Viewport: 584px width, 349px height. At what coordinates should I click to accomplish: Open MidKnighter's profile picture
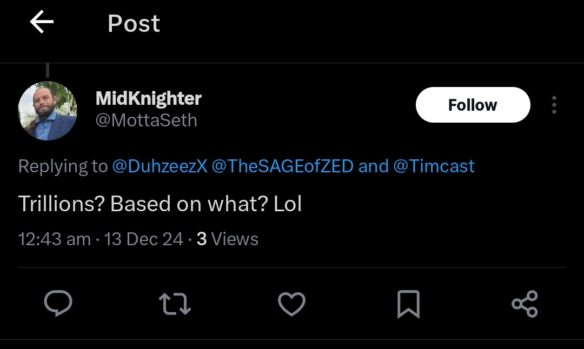(48, 111)
